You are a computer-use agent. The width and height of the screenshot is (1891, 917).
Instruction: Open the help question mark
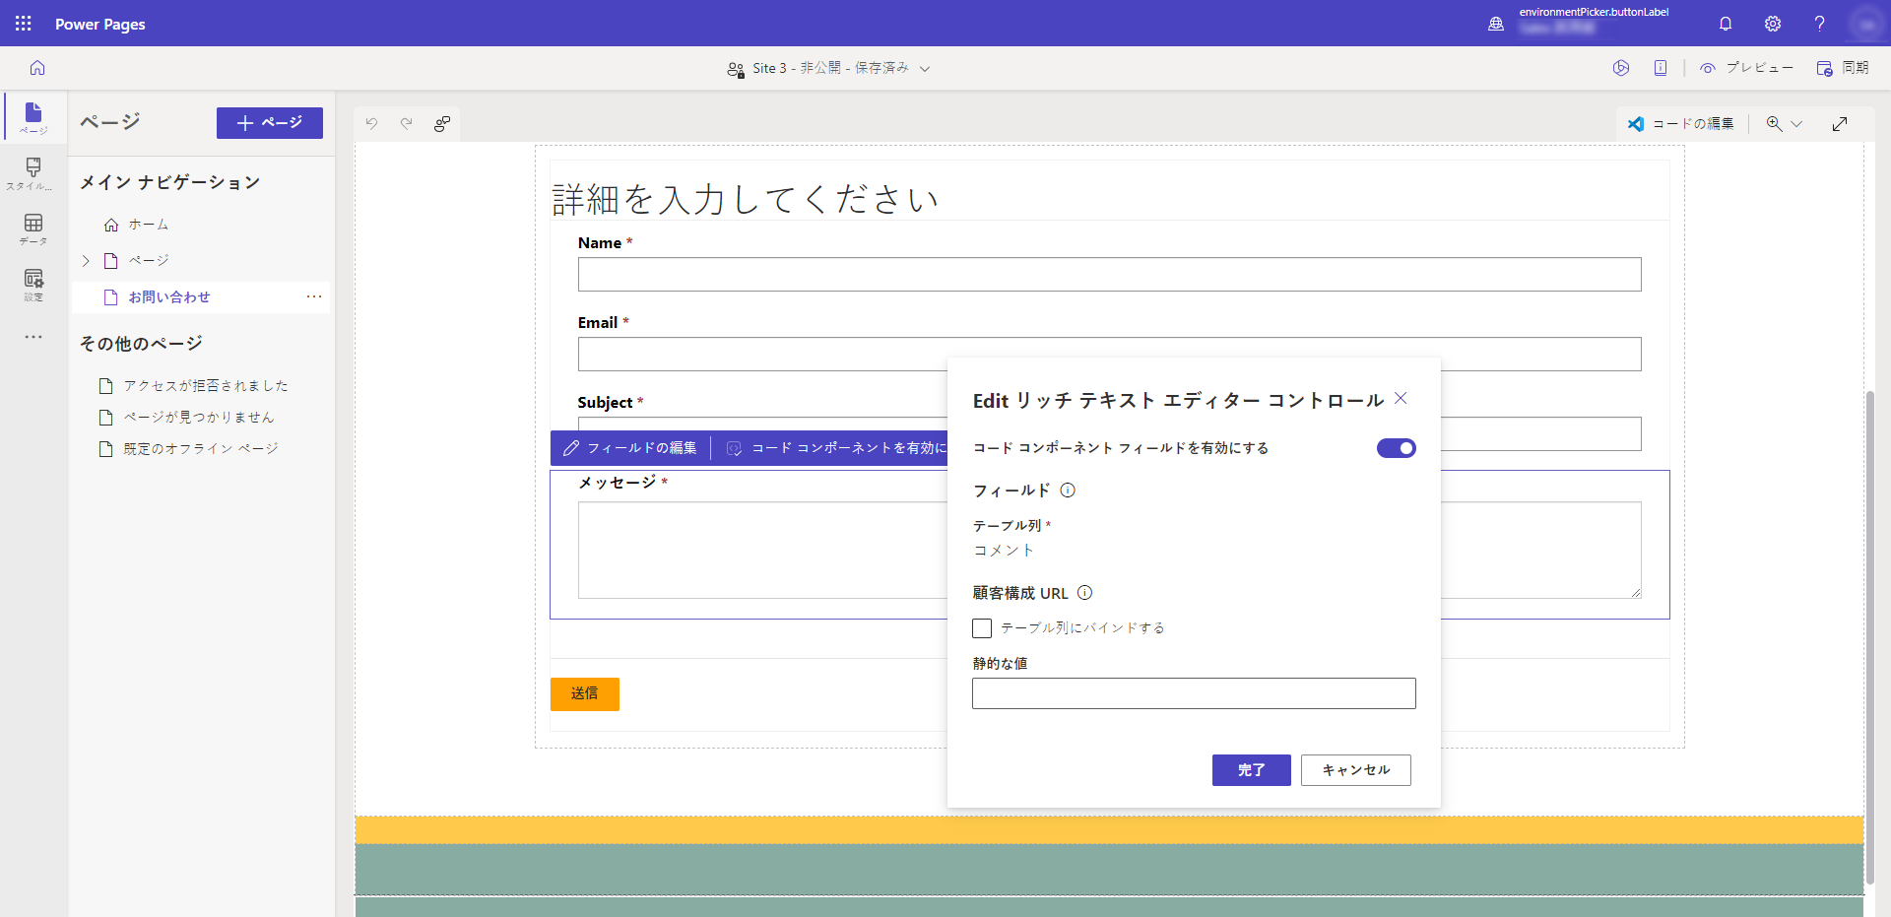click(x=1819, y=24)
